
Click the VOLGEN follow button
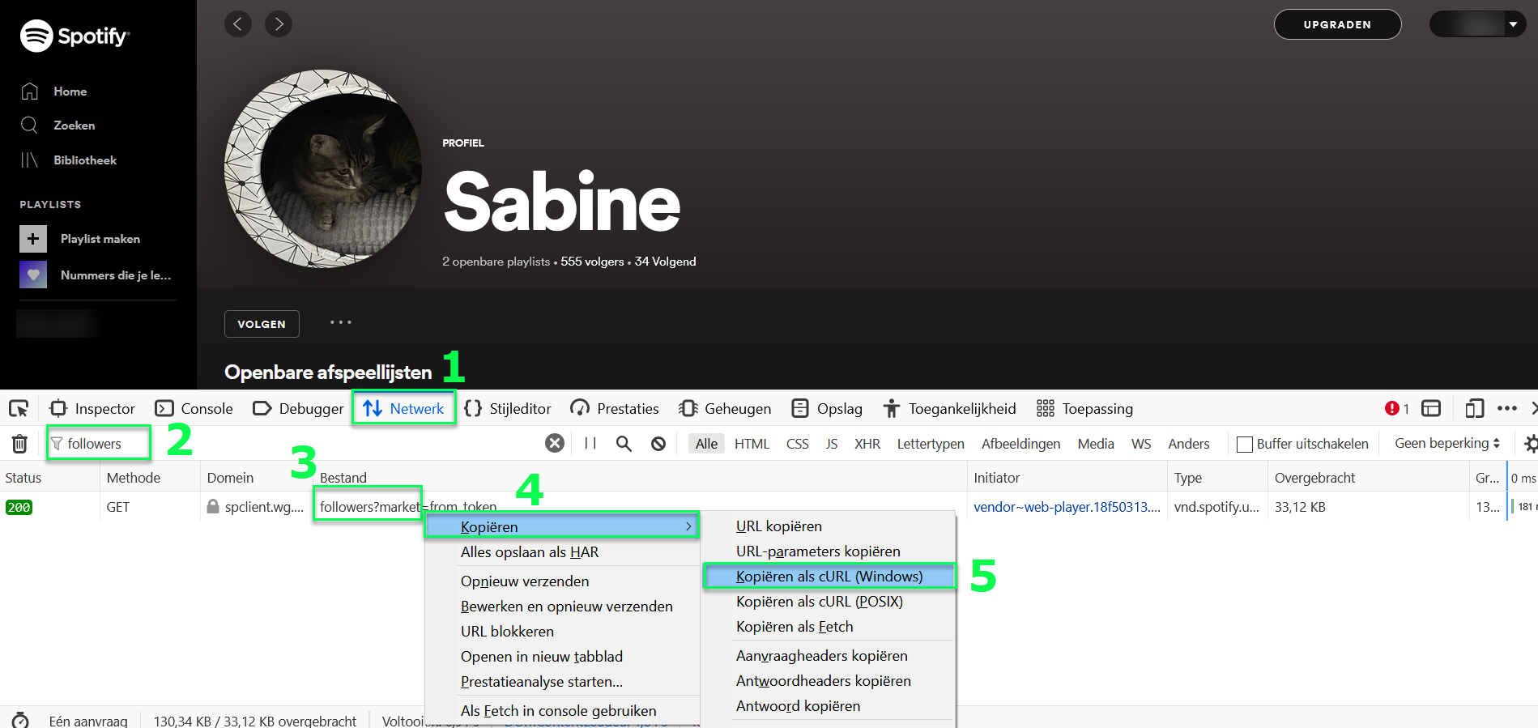pyautogui.click(x=262, y=324)
